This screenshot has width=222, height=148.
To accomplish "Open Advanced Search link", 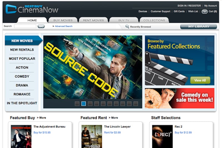I will click(x=64, y=26).
